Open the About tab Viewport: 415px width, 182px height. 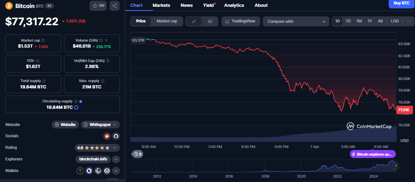click(261, 5)
